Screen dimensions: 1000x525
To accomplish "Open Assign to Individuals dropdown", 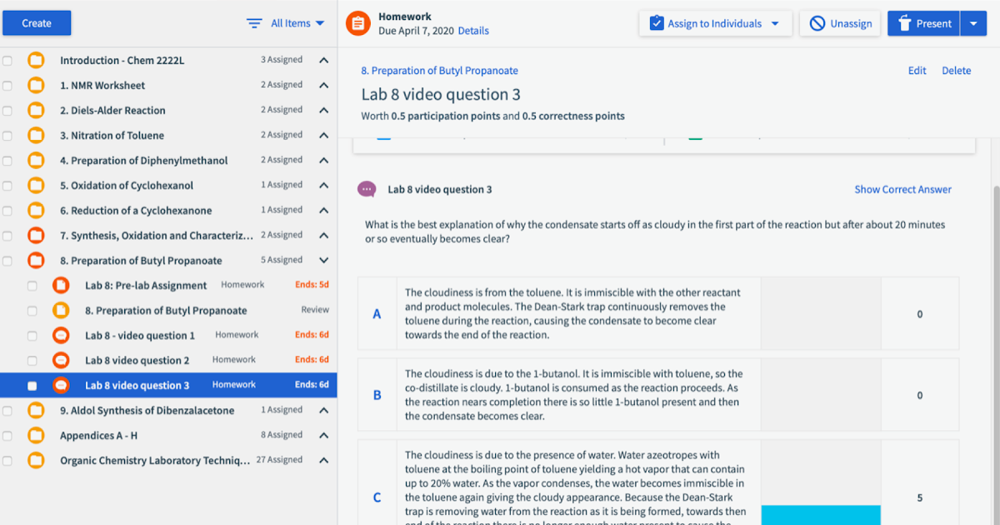I will click(x=714, y=23).
